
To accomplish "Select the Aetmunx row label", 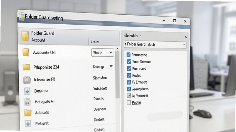I will 42,113.
